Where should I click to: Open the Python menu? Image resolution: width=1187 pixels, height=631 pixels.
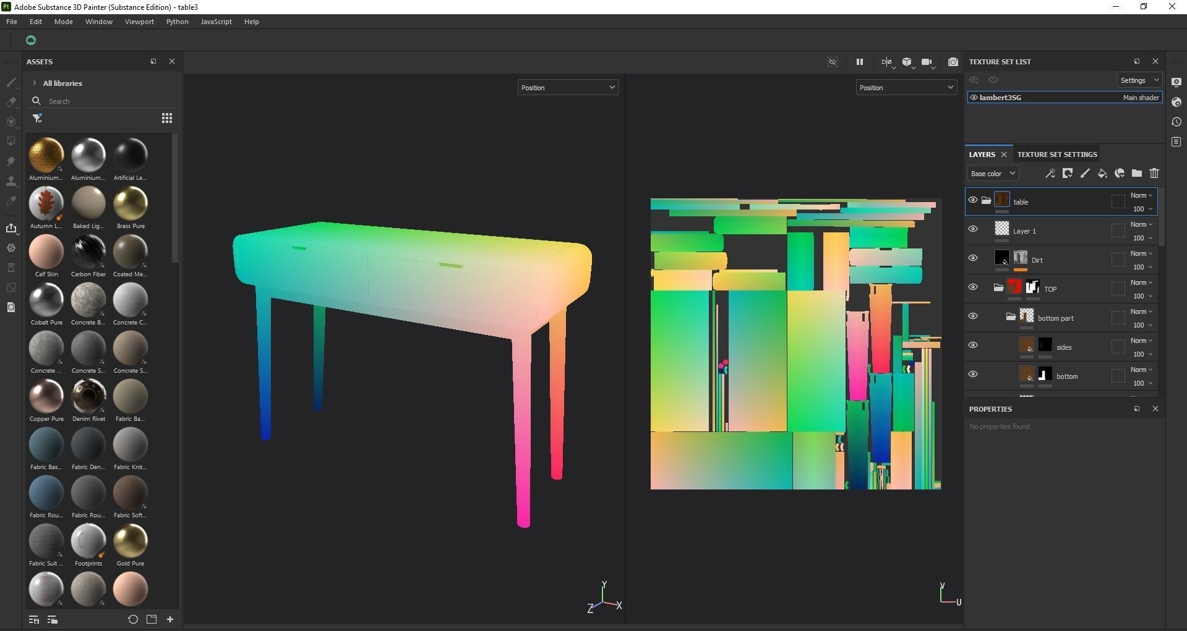178,22
